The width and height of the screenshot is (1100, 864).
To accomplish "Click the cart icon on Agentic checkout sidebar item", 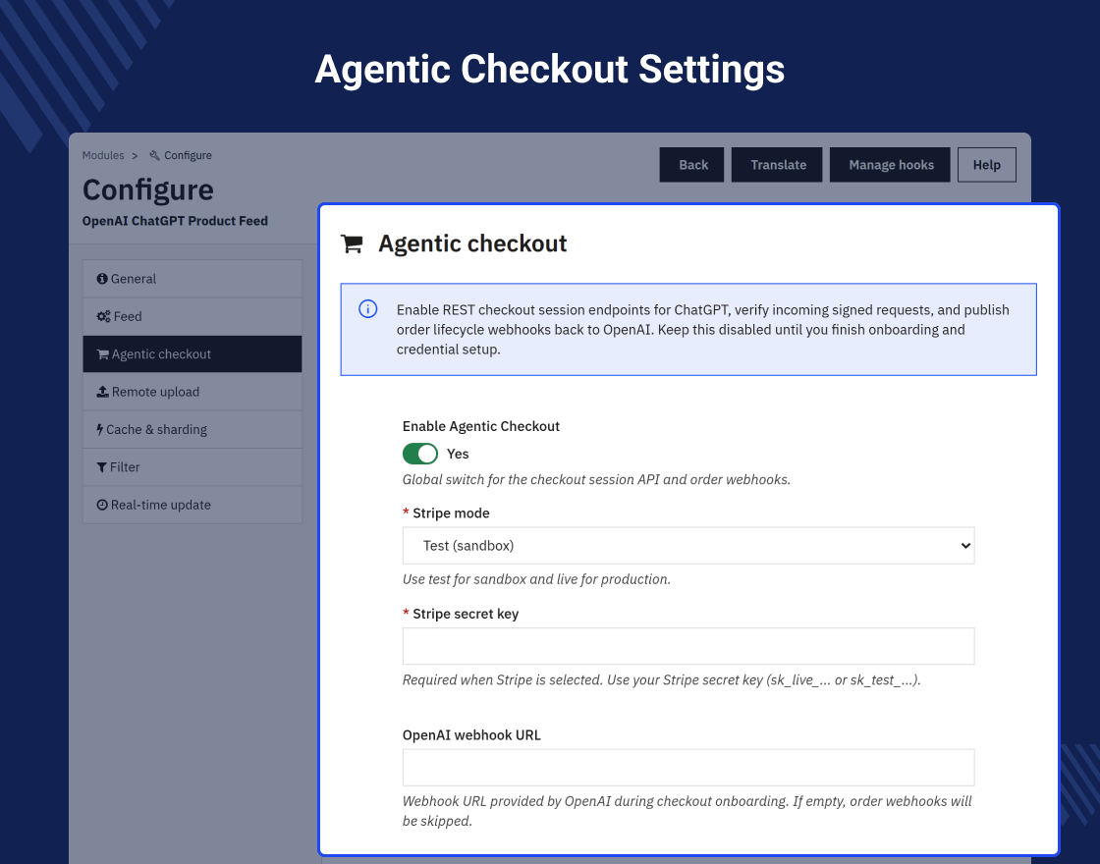I will tap(102, 354).
